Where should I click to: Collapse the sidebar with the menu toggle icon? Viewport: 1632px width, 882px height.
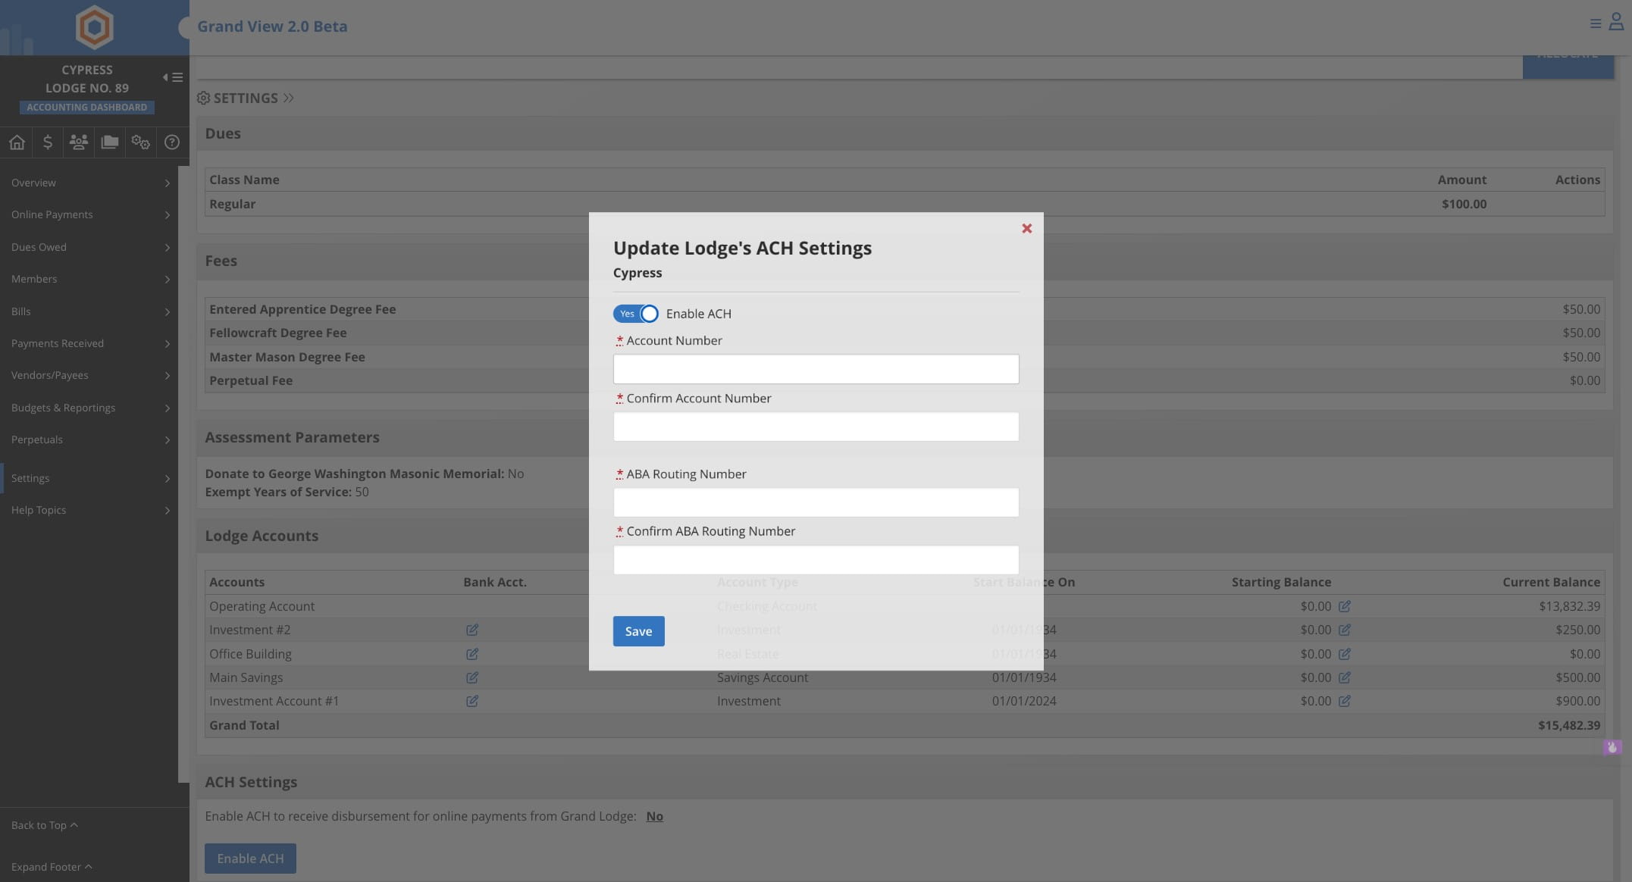tap(173, 77)
